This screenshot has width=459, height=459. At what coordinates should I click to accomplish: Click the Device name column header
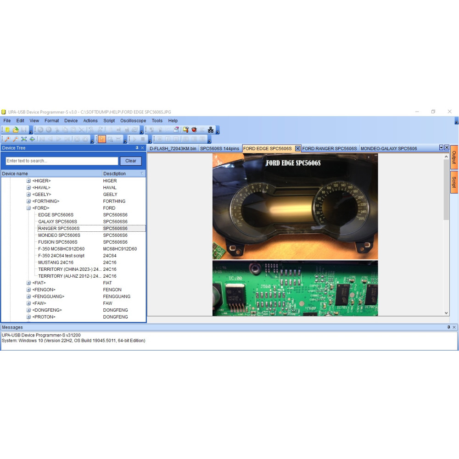tap(51, 174)
